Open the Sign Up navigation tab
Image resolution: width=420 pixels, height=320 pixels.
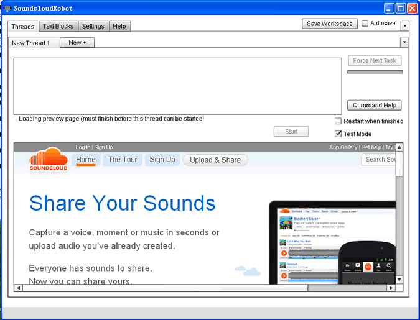[162, 160]
